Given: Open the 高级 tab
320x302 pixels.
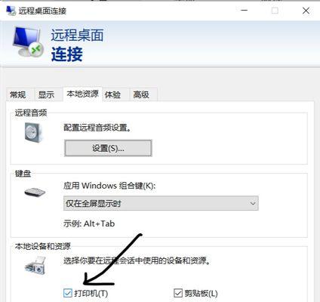Looking at the screenshot, I should click(141, 94).
